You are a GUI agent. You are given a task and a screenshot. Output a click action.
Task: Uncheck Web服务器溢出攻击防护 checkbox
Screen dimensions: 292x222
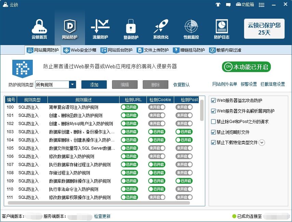click(213, 101)
